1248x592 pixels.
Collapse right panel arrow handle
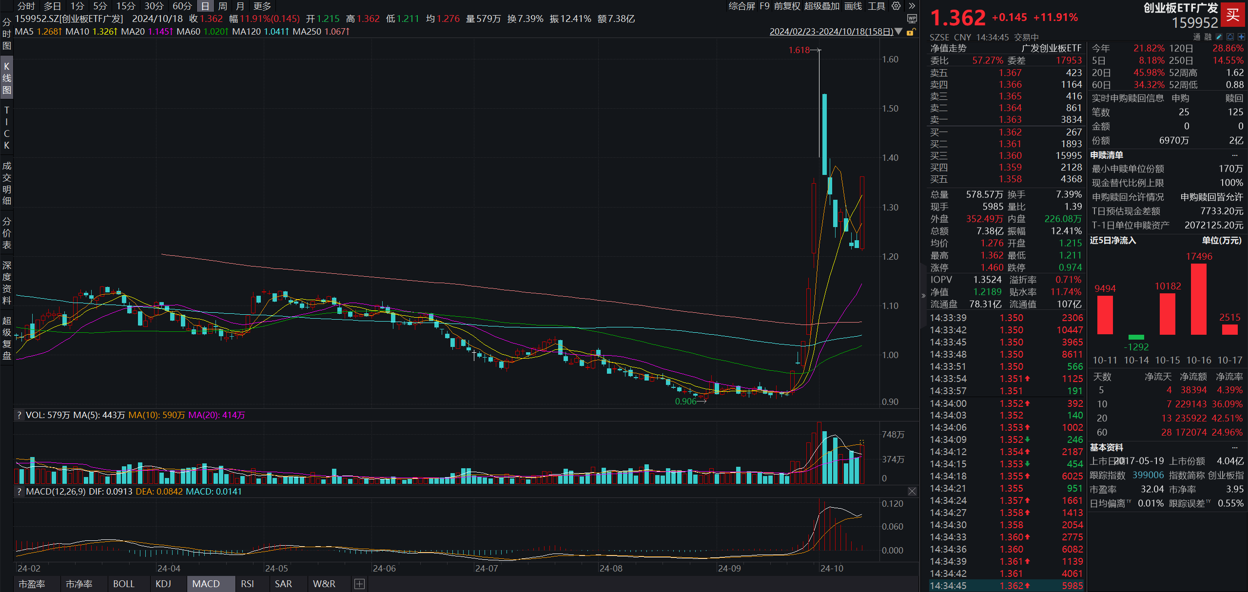[923, 296]
